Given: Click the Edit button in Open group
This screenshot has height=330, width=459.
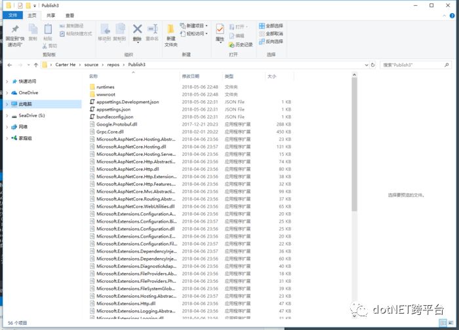Looking at the screenshot, I should click(x=237, y=35).
